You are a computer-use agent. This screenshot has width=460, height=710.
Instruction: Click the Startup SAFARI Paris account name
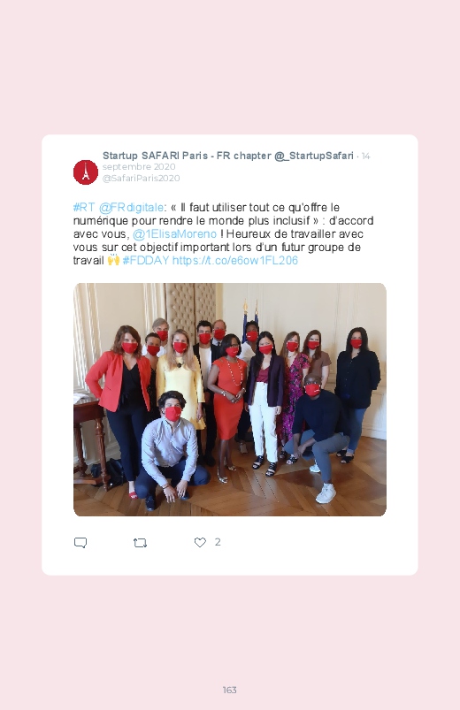point(188,156)
